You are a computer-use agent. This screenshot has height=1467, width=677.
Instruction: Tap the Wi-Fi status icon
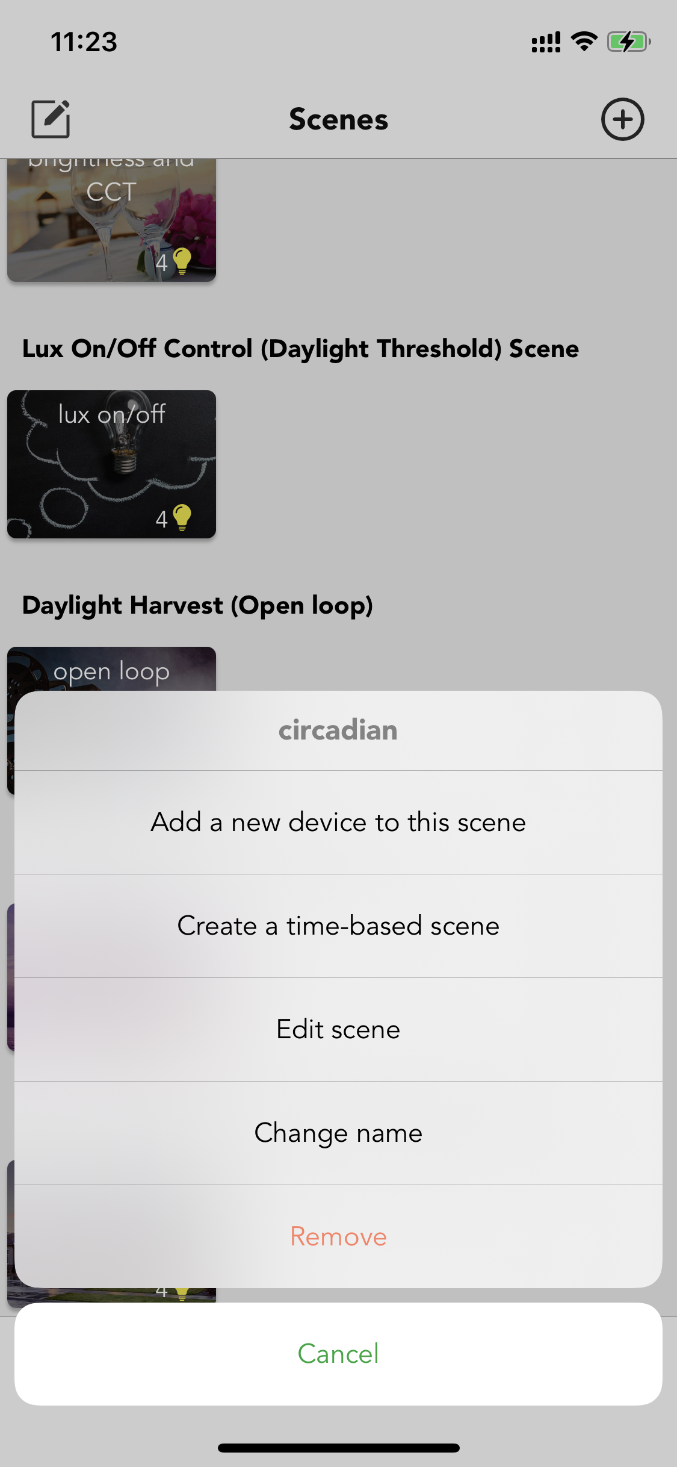tap(584, 42)
